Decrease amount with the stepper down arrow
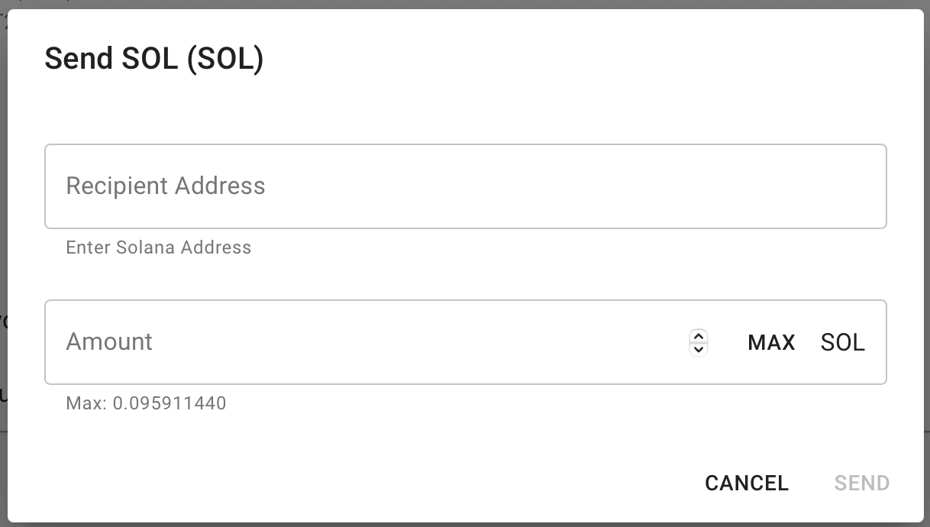Screen dimensions: 930x527 [x=698, y=349]
